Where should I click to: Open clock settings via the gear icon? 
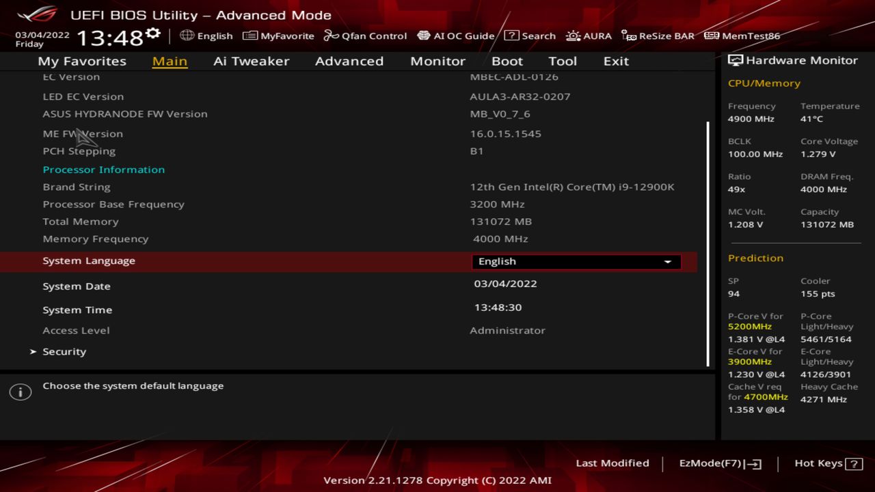pyautogui.click(x=153, y=33)
